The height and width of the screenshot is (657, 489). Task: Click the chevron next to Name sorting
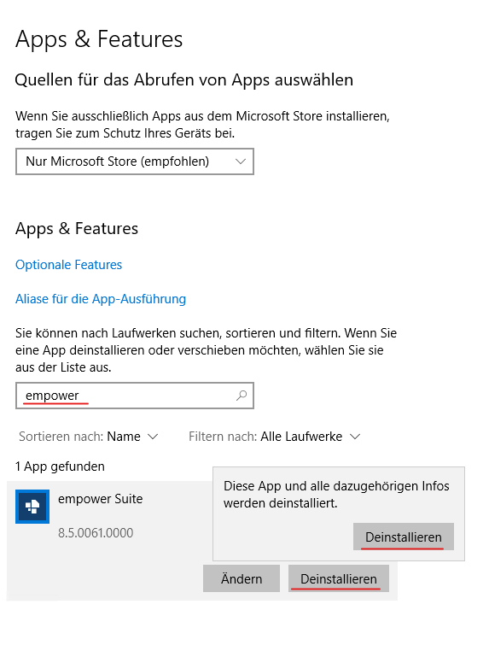point(154,437)
